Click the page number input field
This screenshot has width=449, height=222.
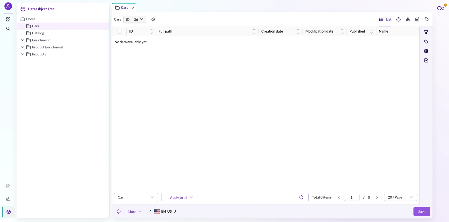(352, 197)
